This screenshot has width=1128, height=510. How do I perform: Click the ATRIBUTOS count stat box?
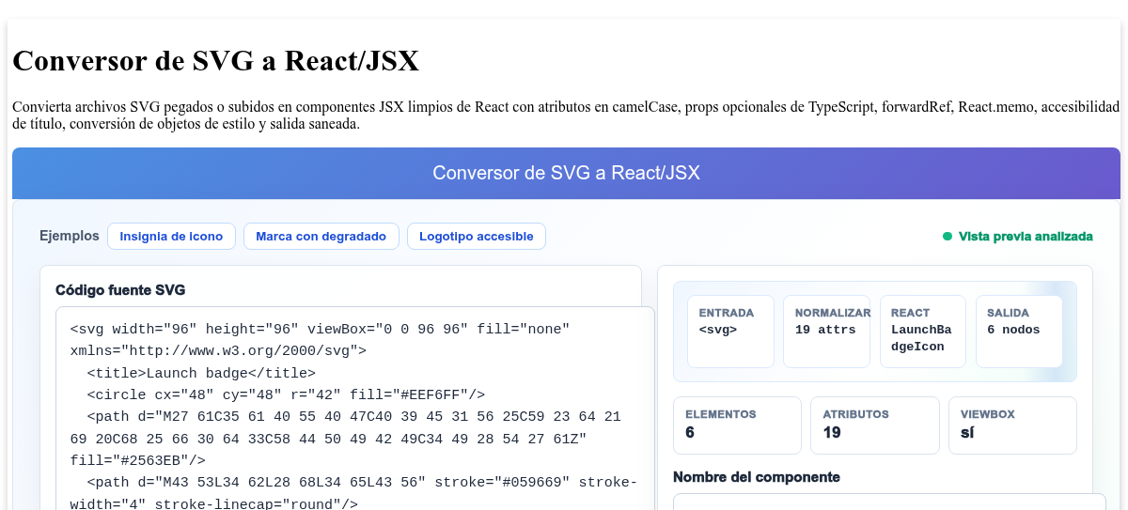(874, 425)
